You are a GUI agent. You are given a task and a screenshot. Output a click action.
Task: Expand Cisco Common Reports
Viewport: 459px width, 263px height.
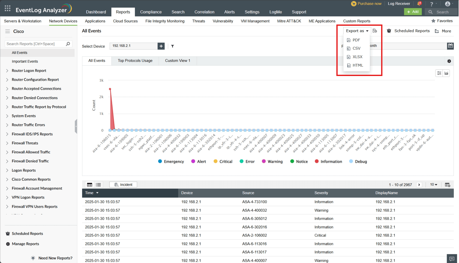[7, 179]
